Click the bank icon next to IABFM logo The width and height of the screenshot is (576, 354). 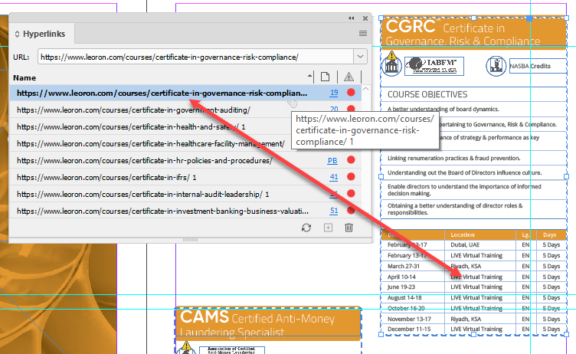pos(391,67)
